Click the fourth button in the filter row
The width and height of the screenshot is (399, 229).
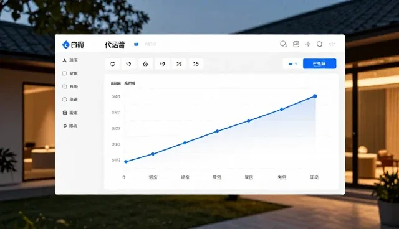pos(162,63)
